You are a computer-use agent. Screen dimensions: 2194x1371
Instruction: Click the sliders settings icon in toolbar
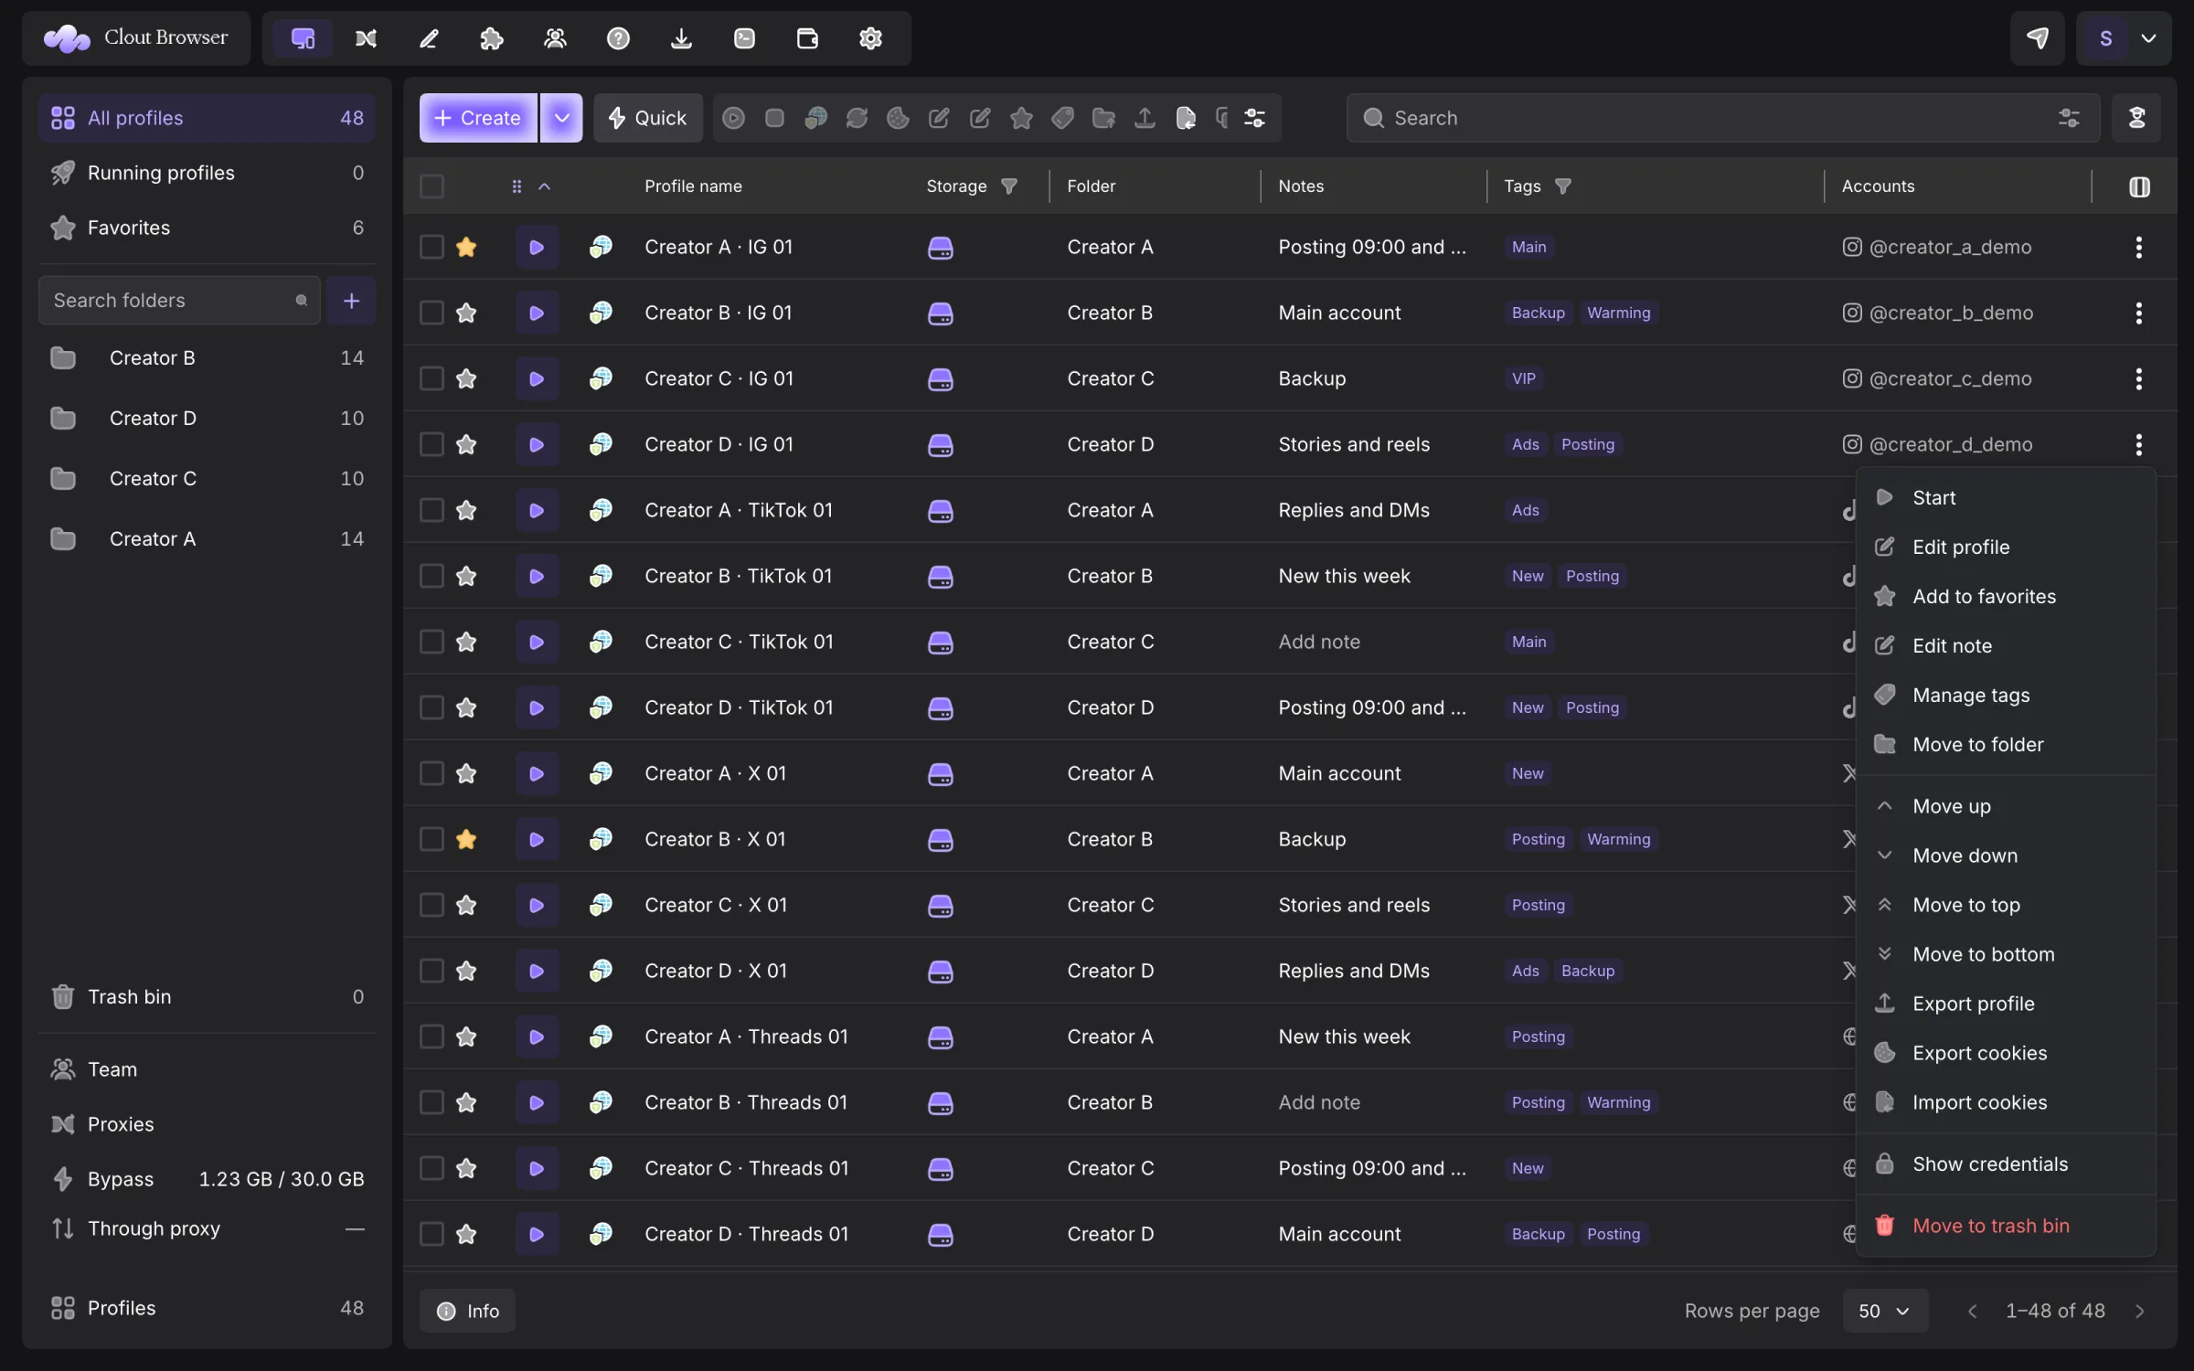1254,118
